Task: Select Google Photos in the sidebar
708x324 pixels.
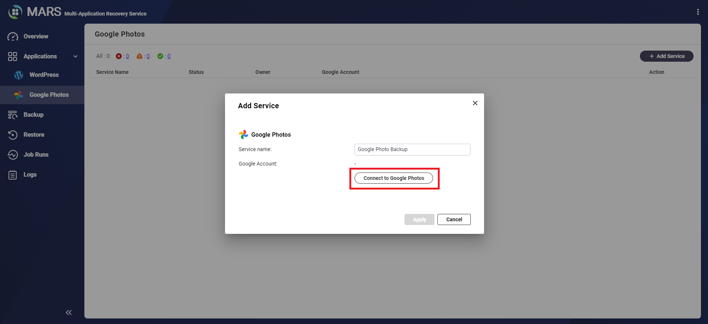Action: pos(49,95)
